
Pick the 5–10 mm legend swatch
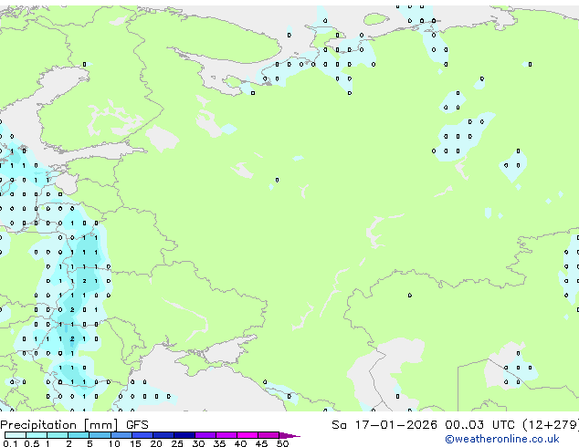point(100,435)
